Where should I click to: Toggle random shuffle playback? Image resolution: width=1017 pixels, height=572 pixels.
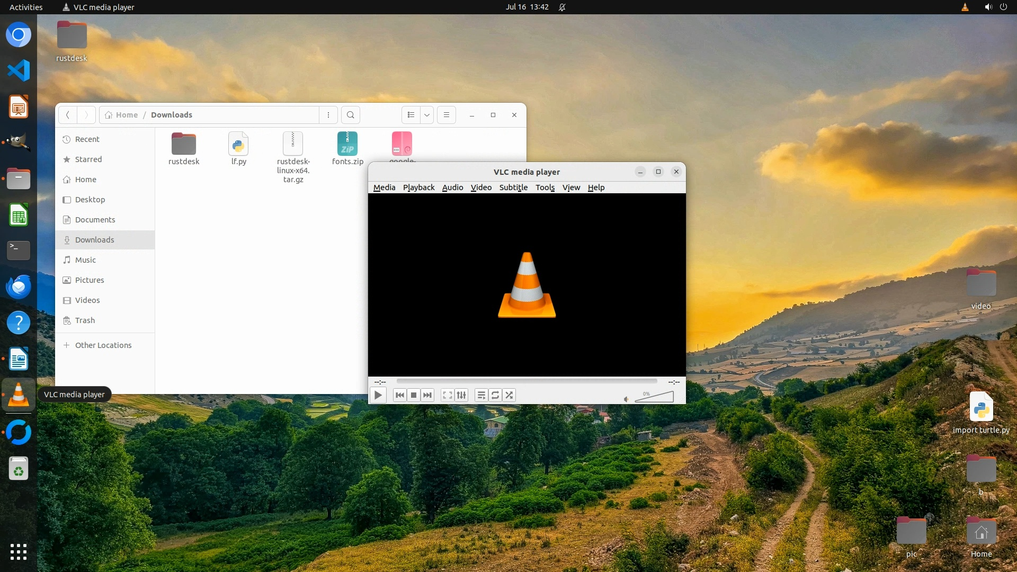point(509,395)
